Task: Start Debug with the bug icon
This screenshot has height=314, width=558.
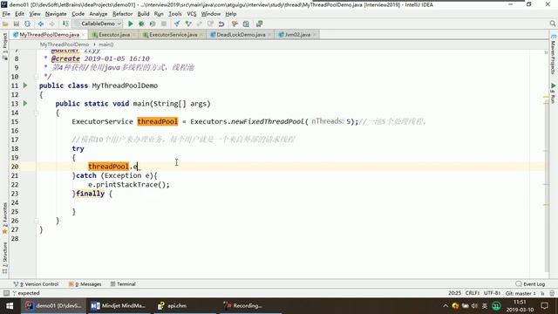Action: (x=141, y=24)
